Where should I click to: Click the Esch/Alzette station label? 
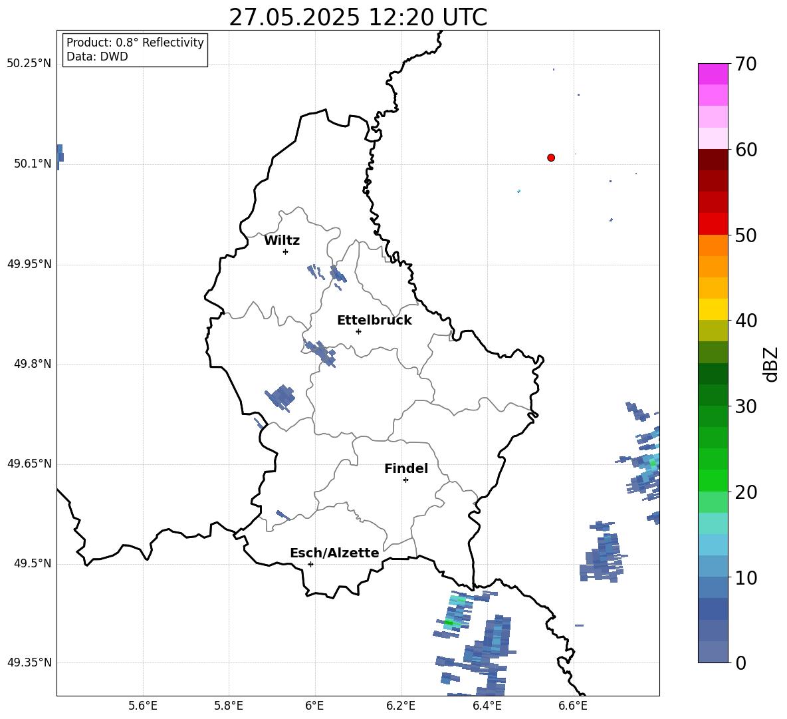tap(334, 553)
